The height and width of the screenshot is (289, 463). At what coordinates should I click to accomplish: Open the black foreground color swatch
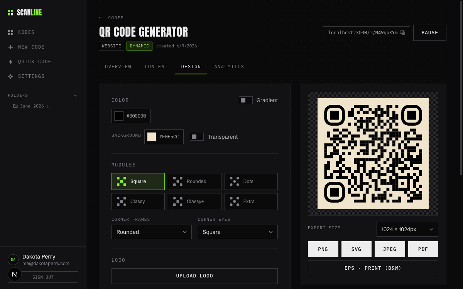click(119, 116)
